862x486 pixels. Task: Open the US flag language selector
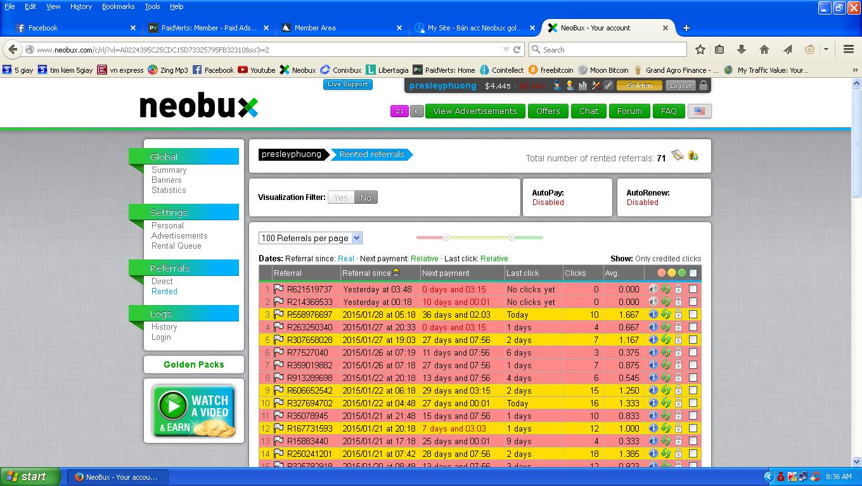coord(699,111)
